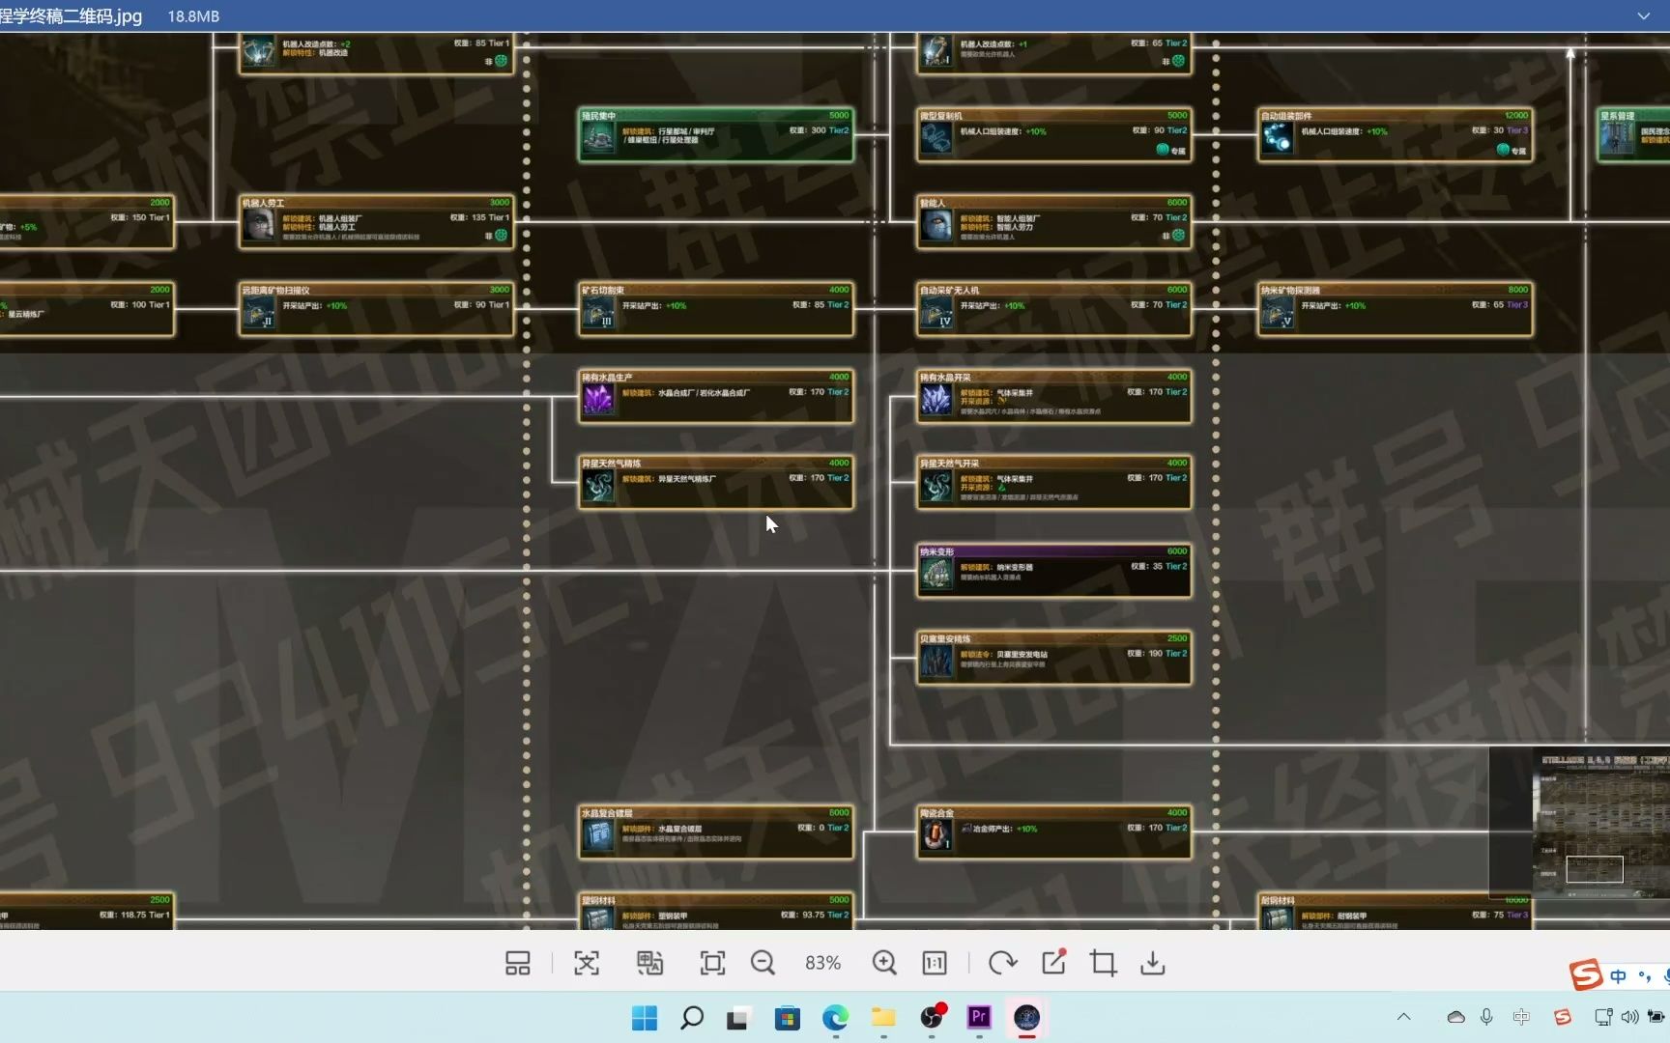Click the 18.8MB file size label

click(x=193, y=16)
